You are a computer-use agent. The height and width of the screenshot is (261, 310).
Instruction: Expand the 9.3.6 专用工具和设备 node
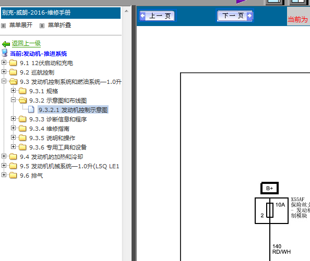tap(13, 147)
